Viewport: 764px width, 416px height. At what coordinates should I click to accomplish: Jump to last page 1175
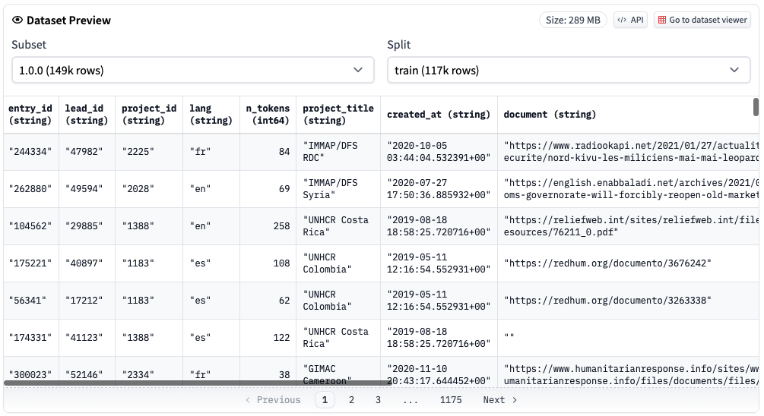pyautogui.click(x=450, y=400)
